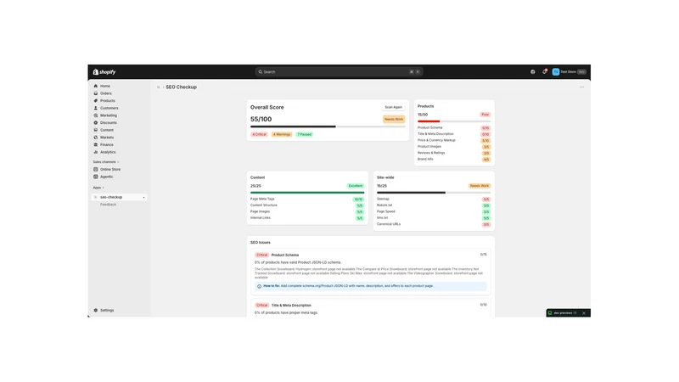Click the seo-checkup app icon
This screenshot has width=679, height=382.
click(96, 197)
